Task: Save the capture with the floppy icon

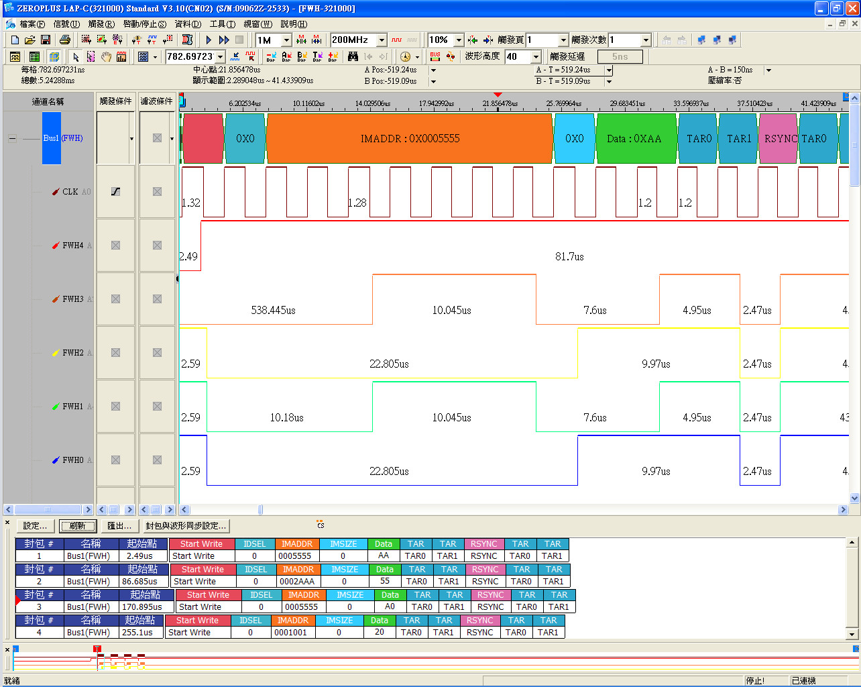Action: coord(46,40)
